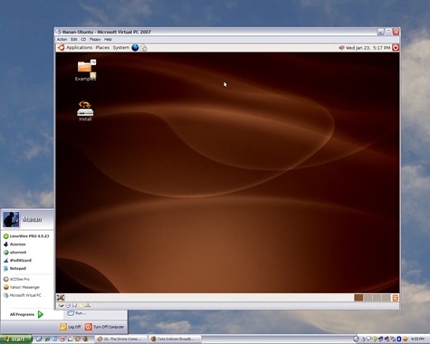Open the Ubuntu System menu
Viewport: 430px width, 344px height.
click(121, 47)
